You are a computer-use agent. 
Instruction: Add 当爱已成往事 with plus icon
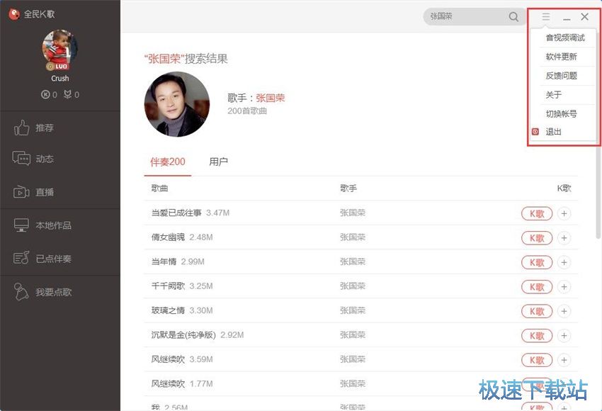click(564, 213)
